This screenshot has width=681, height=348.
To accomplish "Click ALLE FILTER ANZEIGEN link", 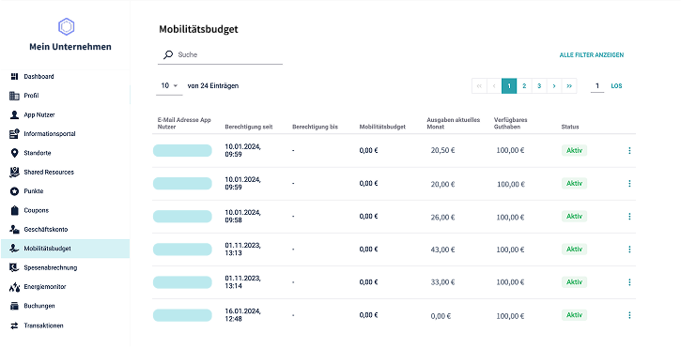I will (x=592, y=55).
